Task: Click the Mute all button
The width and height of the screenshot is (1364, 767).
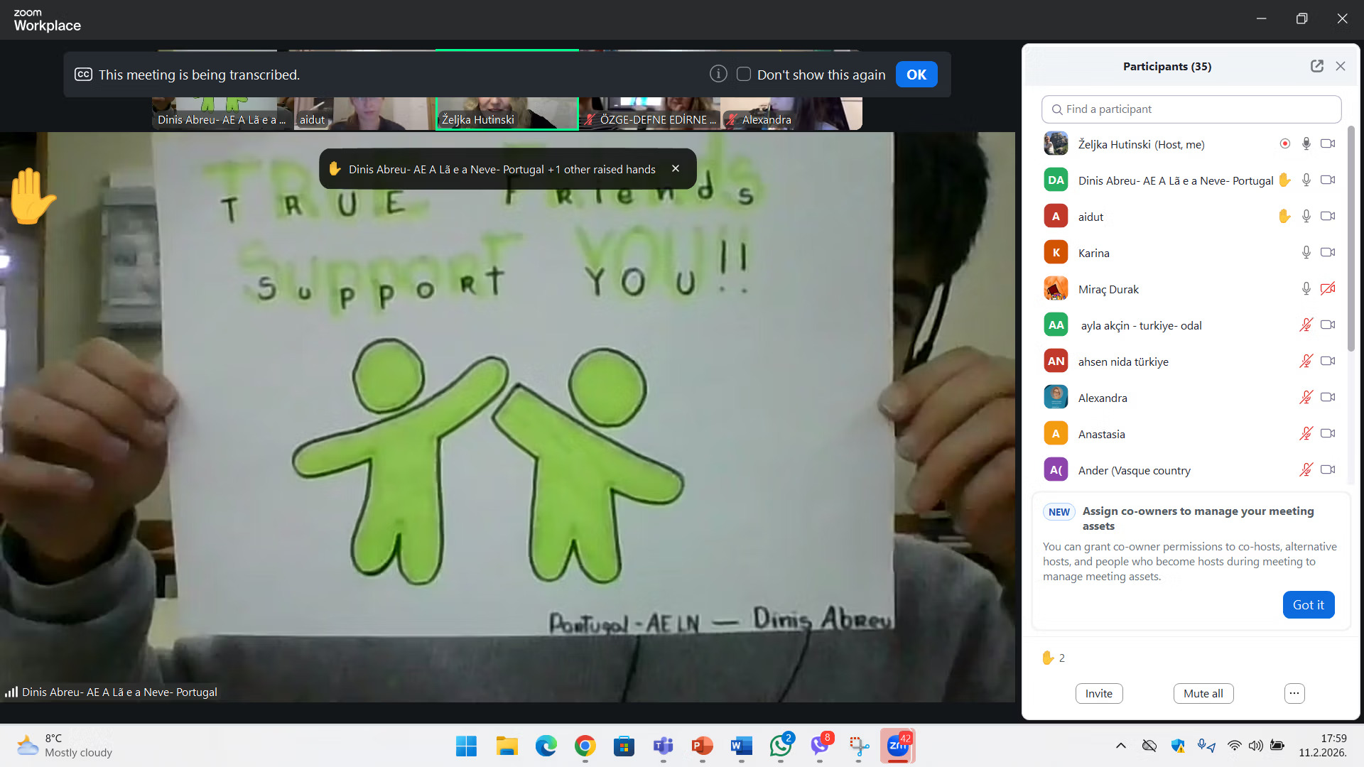Action: coord(1203,693)
